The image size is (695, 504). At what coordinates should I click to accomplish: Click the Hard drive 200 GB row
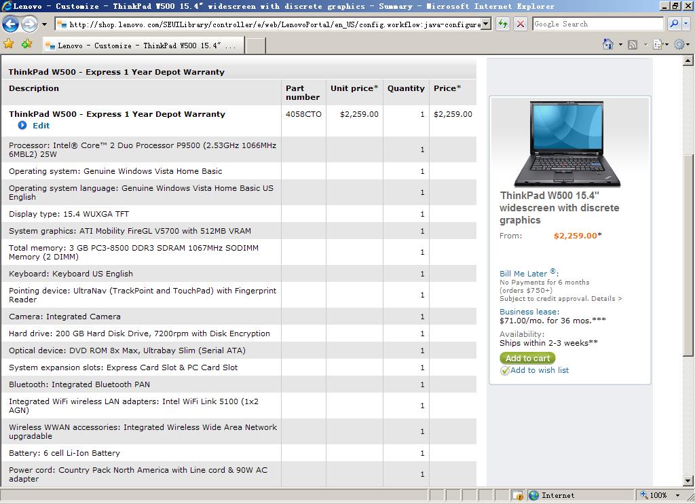coord(238,334)
